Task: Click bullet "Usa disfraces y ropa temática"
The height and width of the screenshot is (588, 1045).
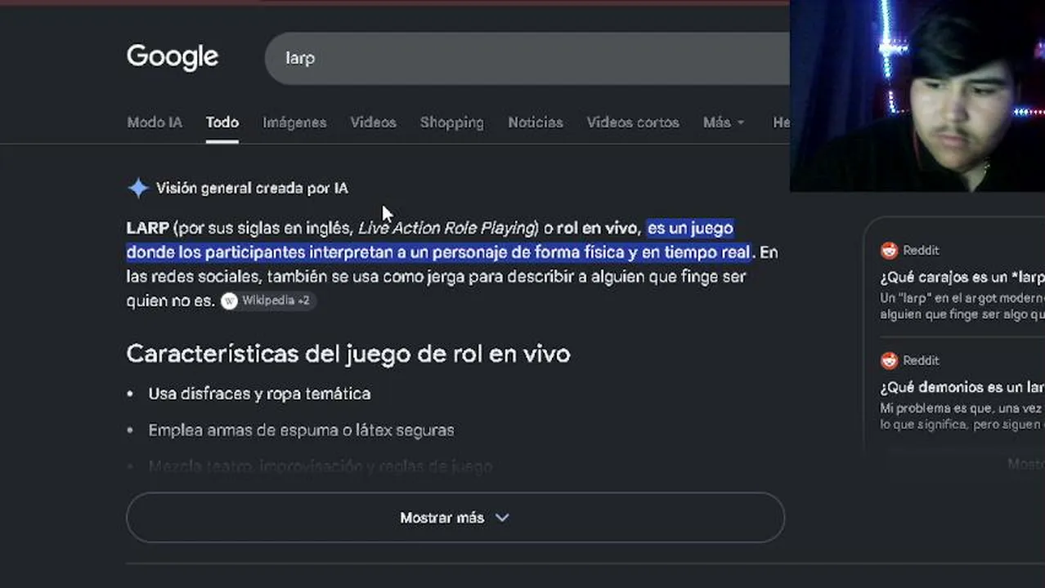Action: click(259, 394)
